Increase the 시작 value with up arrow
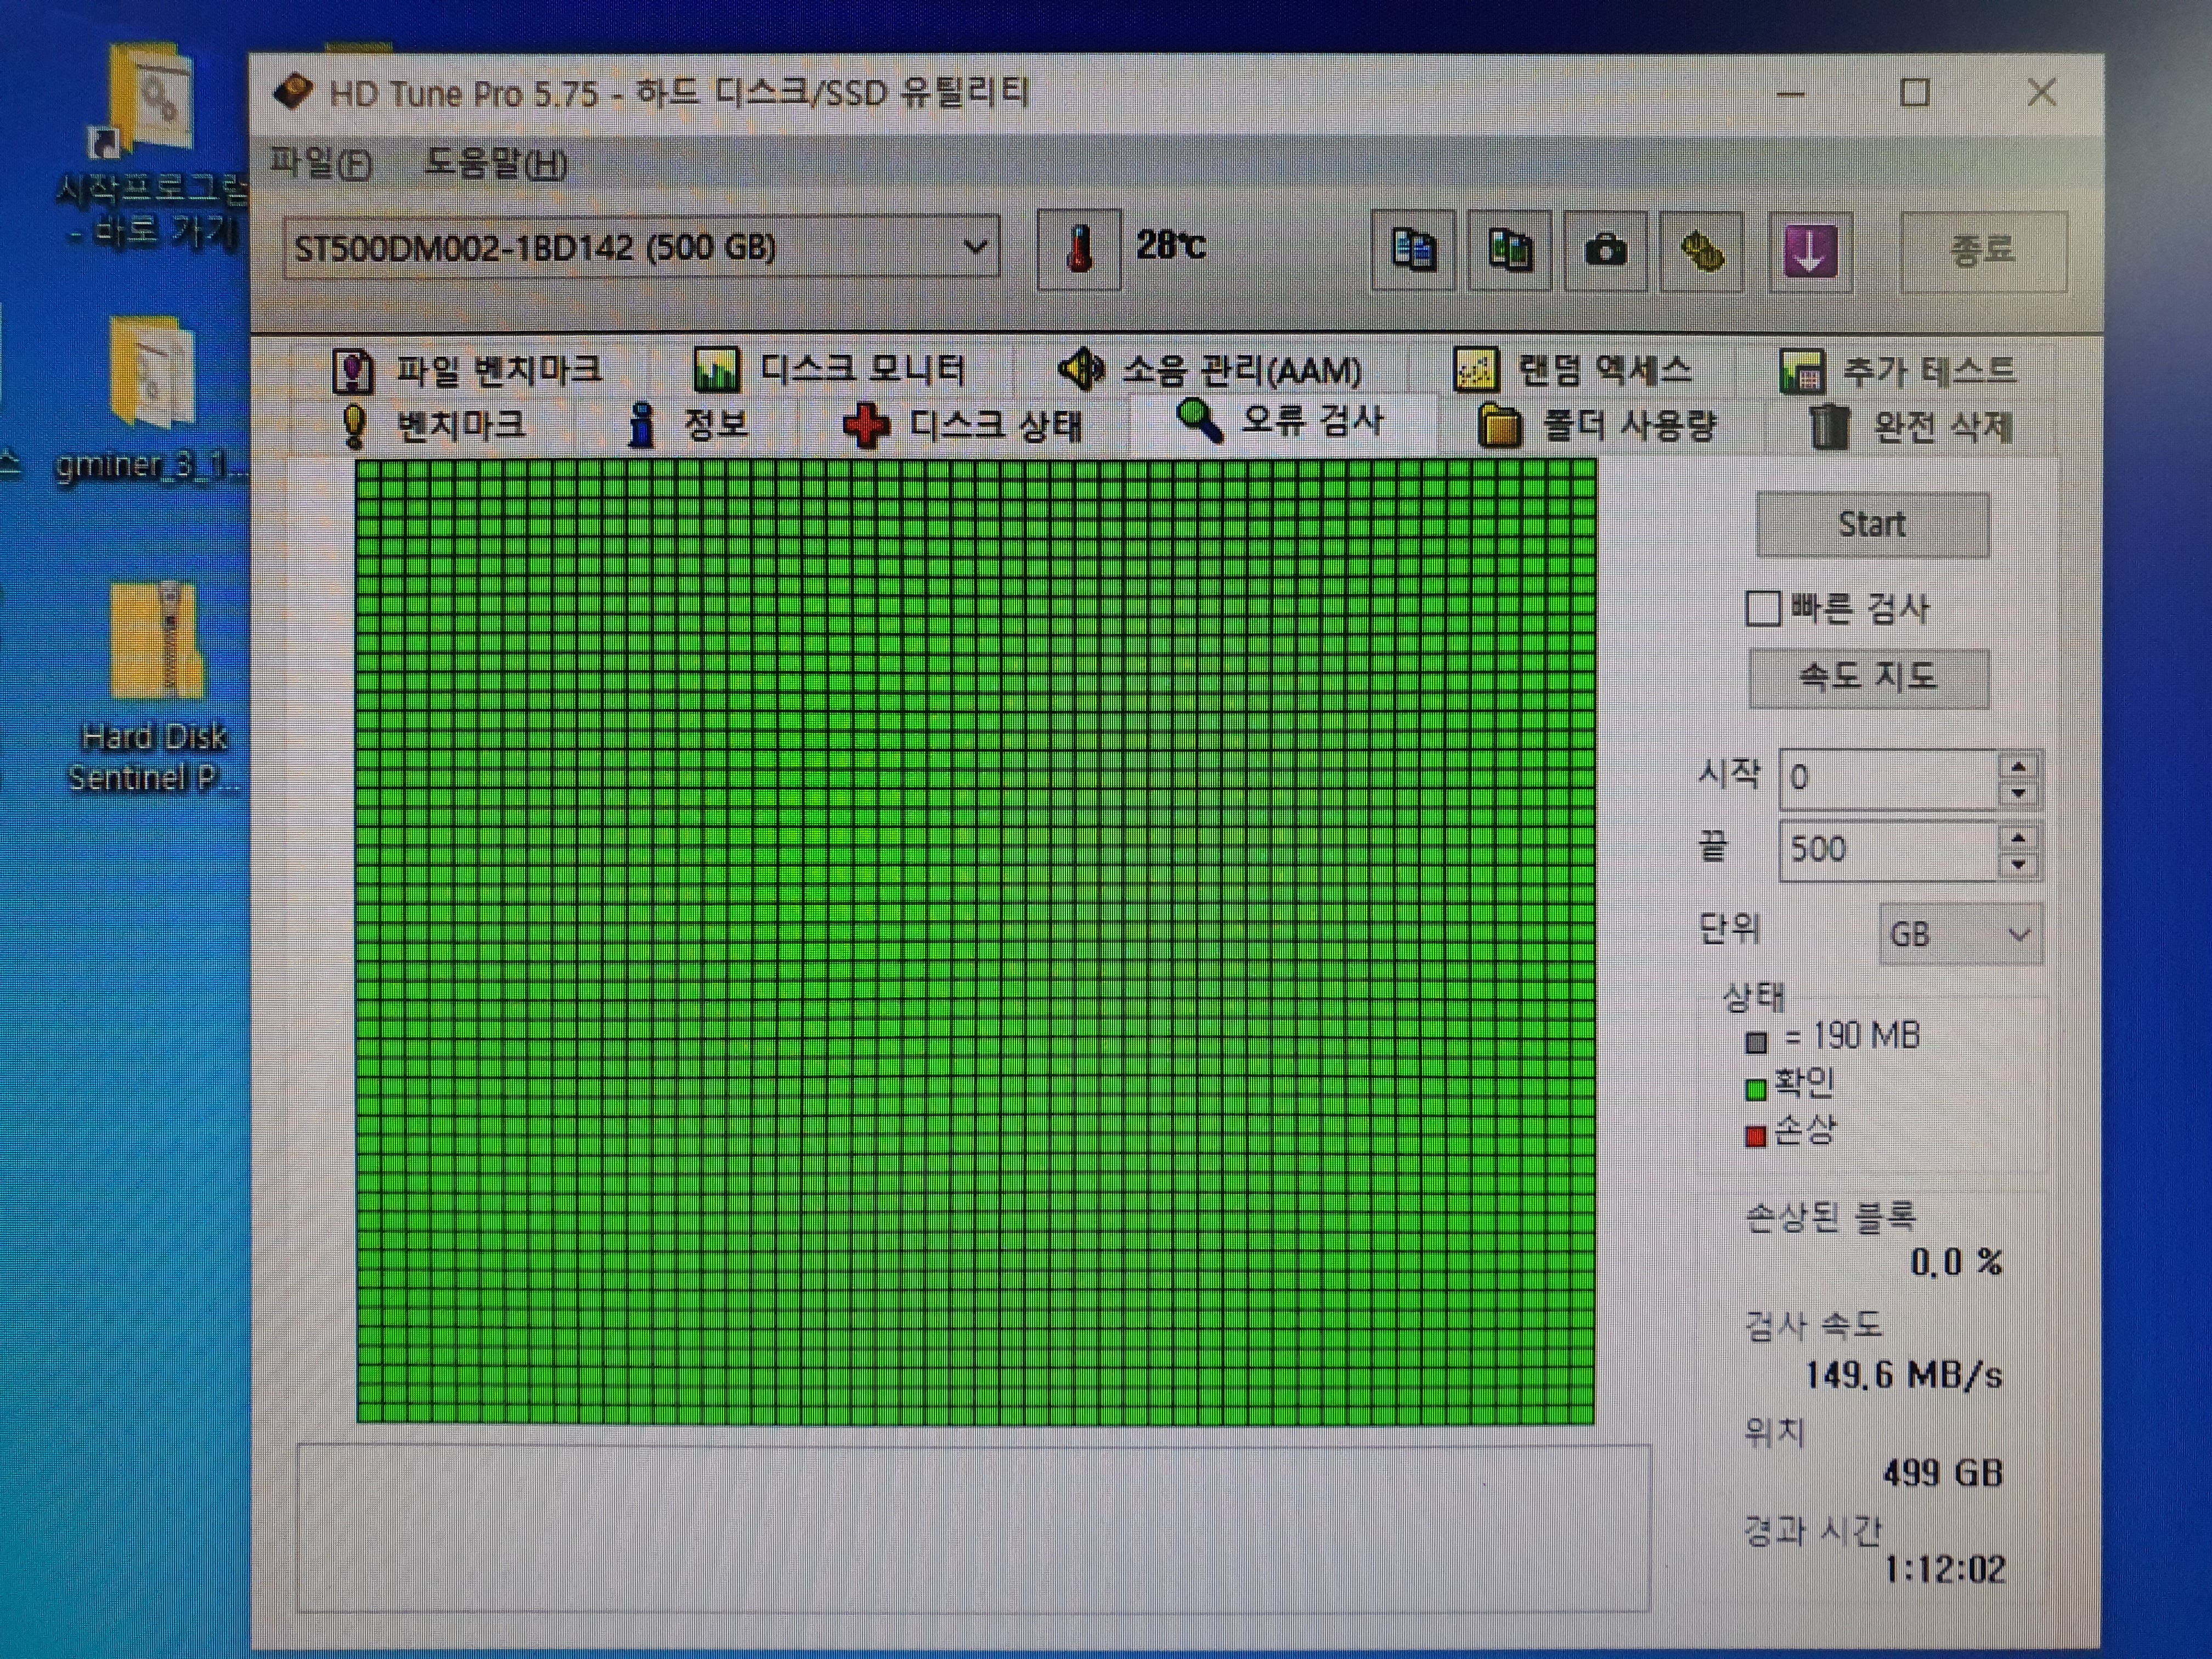Viewport: 2212px width, 1659px height. pos(2018,766)
